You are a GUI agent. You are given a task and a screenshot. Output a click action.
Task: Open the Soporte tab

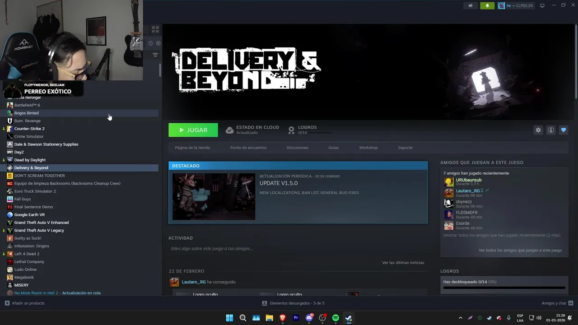405,148
